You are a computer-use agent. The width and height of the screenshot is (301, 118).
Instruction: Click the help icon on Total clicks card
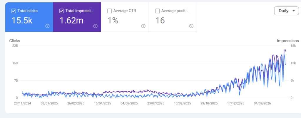(x=47, y=26)
